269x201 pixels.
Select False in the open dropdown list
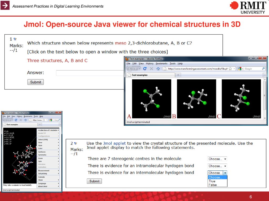tap(217, 185)
